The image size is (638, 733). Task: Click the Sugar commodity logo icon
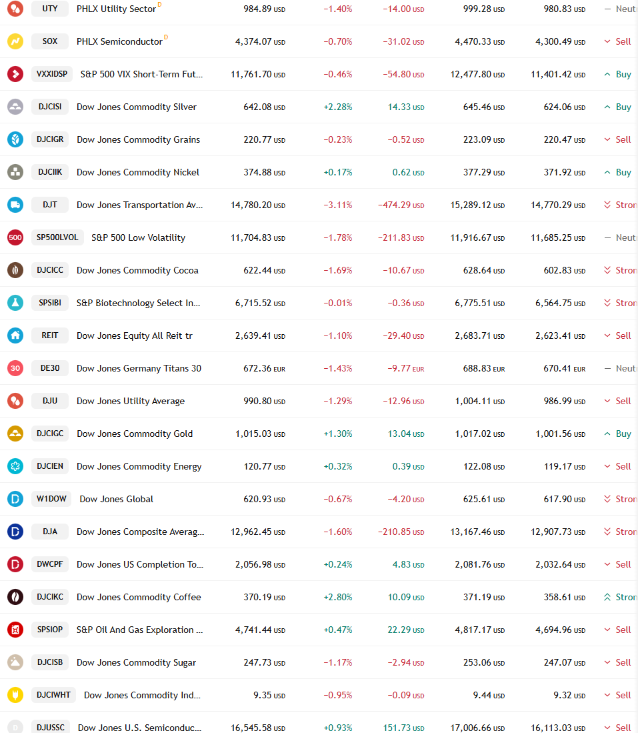tap(15, 662)
